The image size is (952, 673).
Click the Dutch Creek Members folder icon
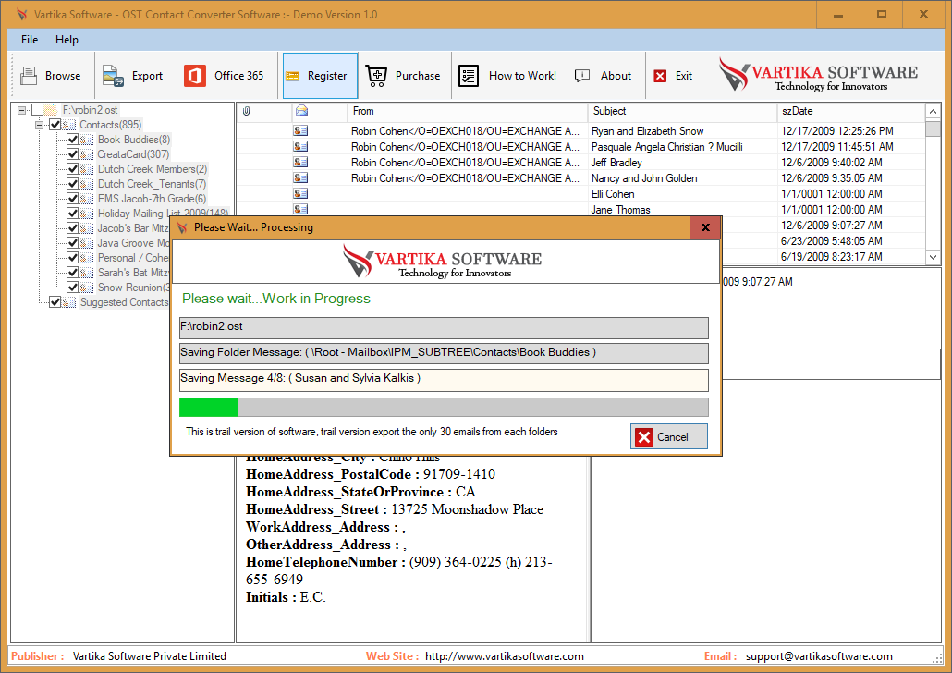pos(87,169)
